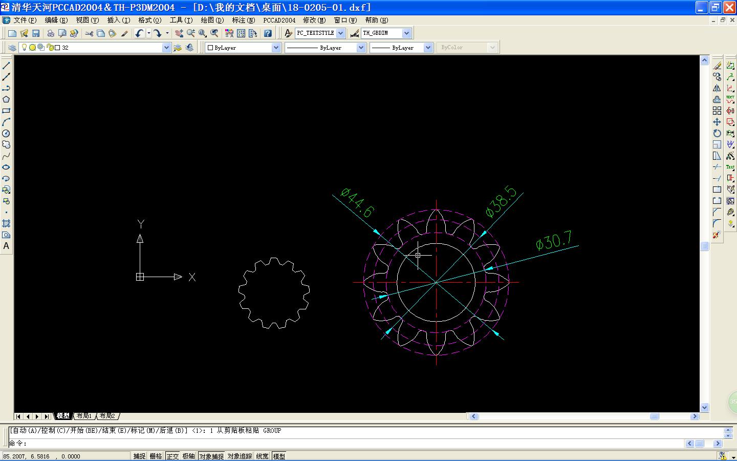Click the Move tool icon
Image resolution: width=737 pixels, height=461 pixels.
717,122
